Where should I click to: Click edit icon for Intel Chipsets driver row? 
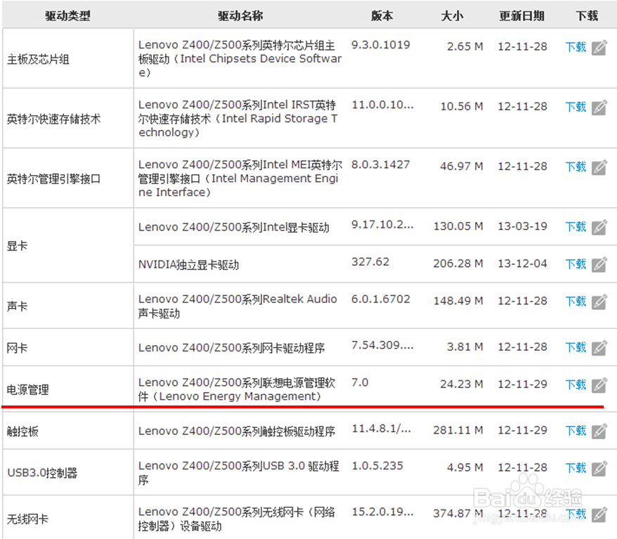click(x=599, y=48)
